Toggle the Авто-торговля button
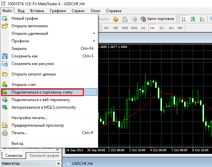This screenshot has width=212, height=167. 157,19
